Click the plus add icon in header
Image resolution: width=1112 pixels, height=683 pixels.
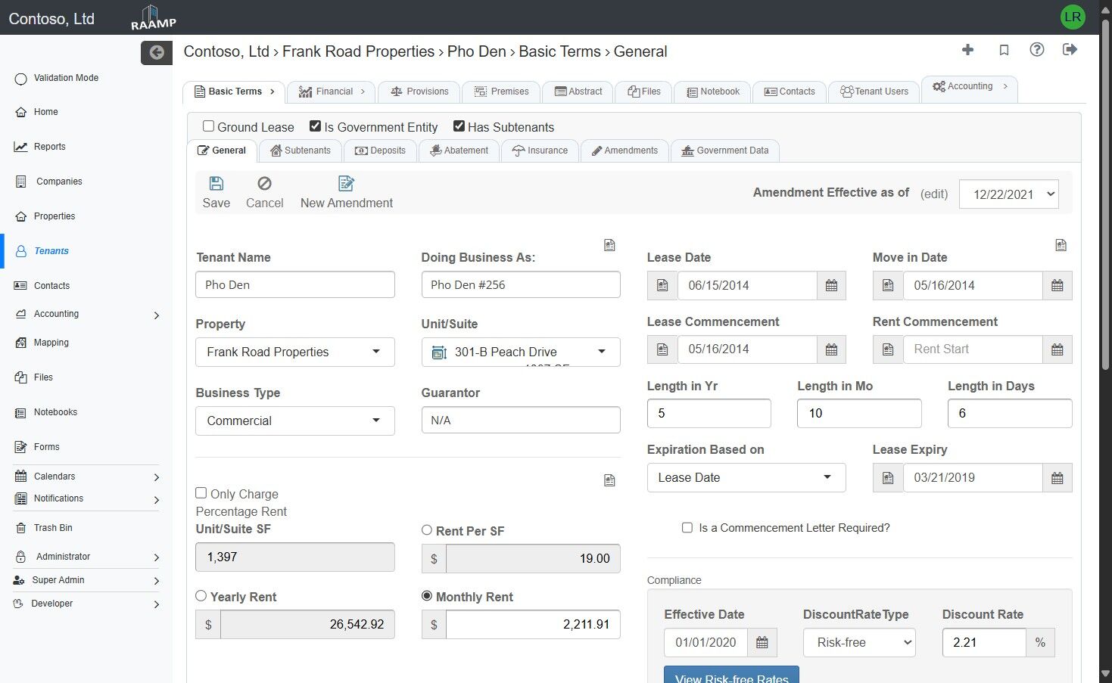tap(967, 50)
